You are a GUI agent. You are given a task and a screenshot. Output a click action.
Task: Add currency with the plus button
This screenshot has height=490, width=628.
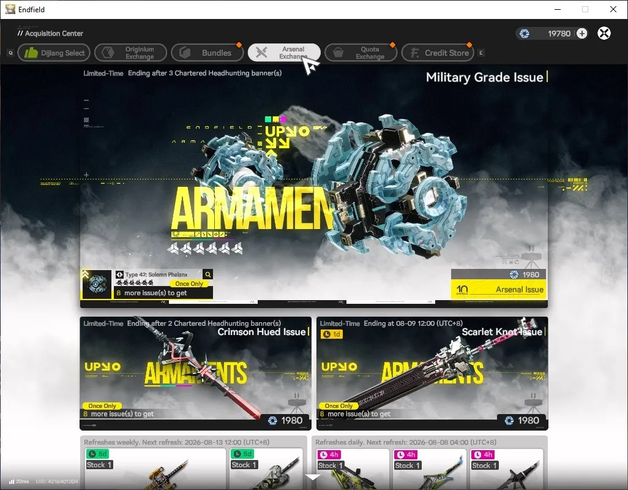point(582,33)
